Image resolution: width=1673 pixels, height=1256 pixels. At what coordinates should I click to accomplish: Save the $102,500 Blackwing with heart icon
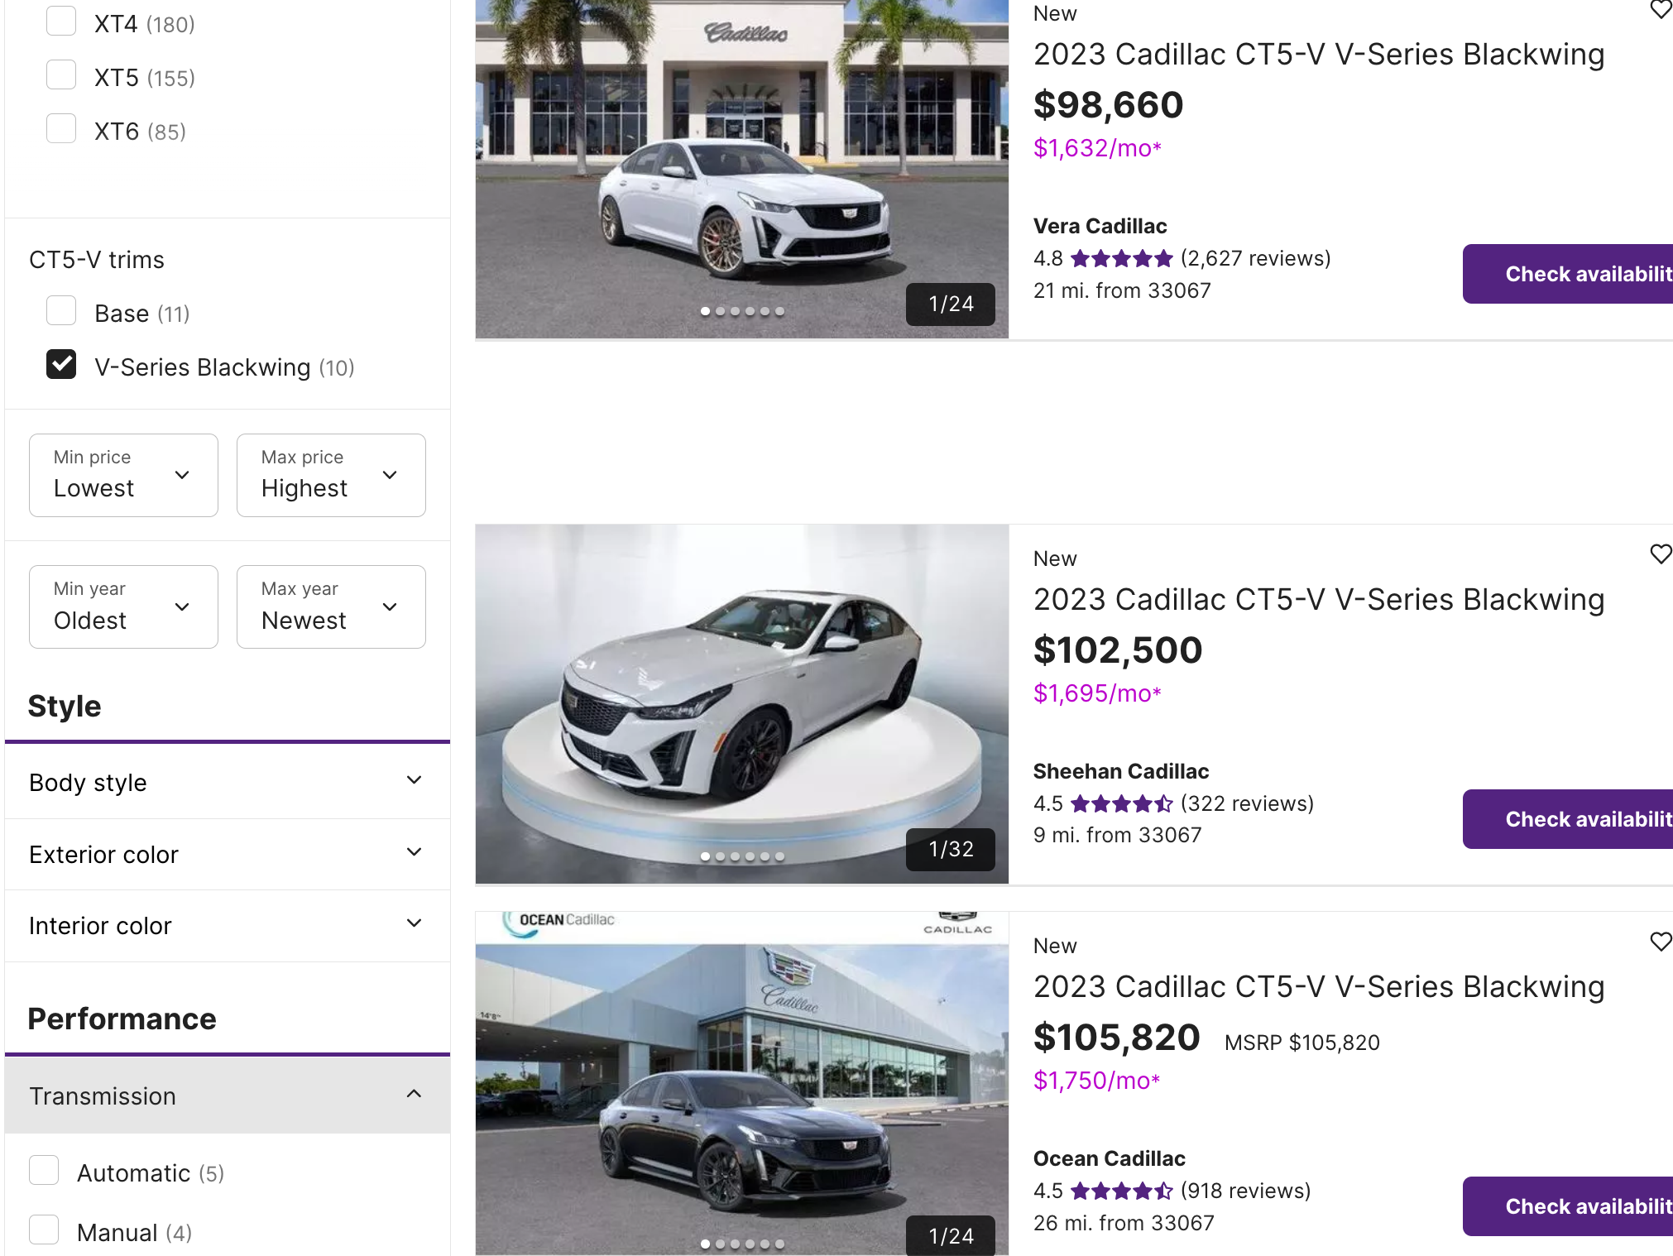[1660, 554]
